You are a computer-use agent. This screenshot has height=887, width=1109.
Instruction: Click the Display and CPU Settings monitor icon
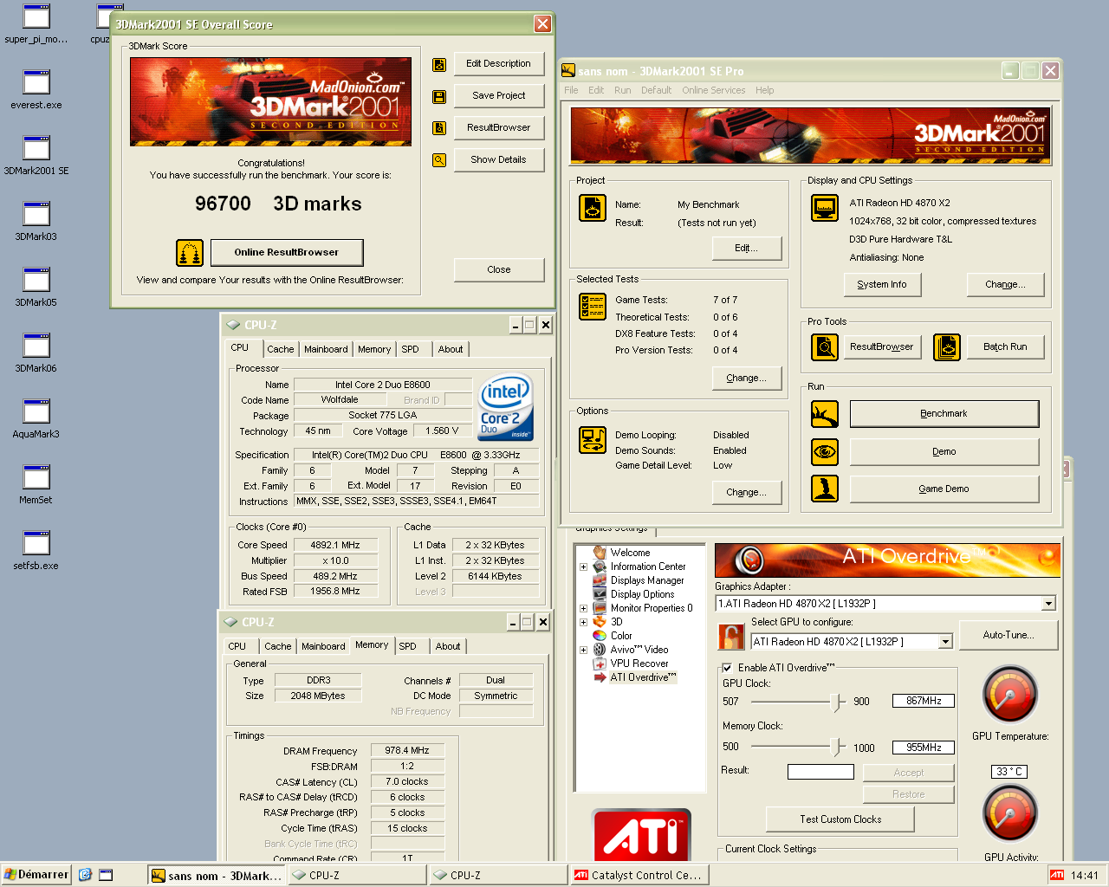click(x=825, y=208)
